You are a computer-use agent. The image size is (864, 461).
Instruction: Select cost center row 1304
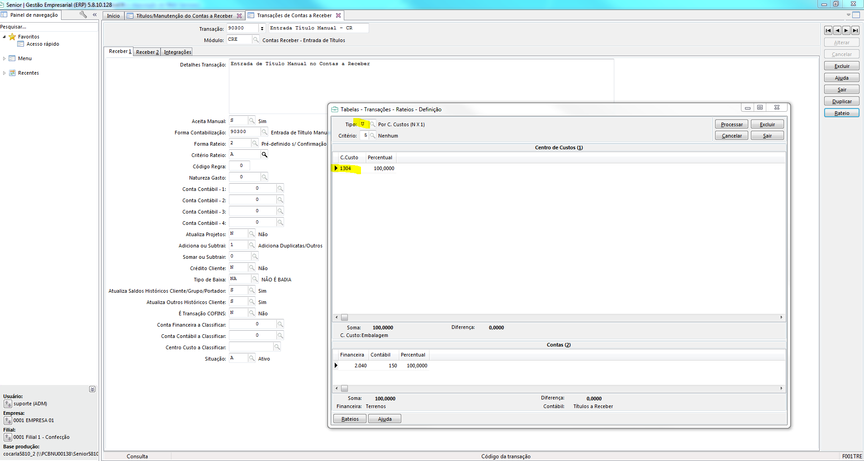click(346, 168)
